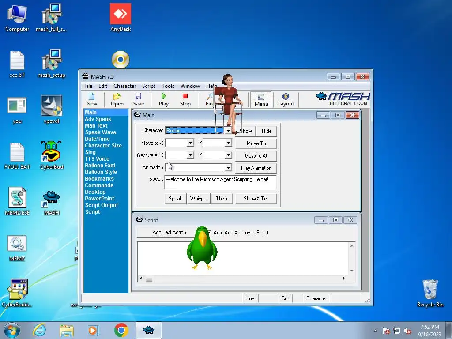Select the ccc.bT file icon
Image resolution: width=452 pixels, height=339 pixels.
[17, 64]
